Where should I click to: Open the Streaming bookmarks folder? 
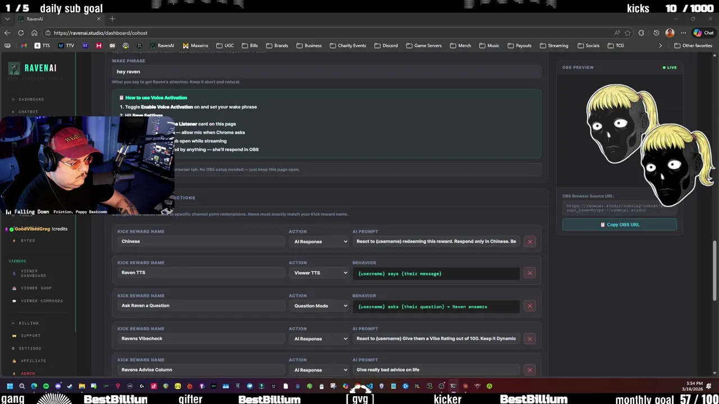(x=554, y=45)
